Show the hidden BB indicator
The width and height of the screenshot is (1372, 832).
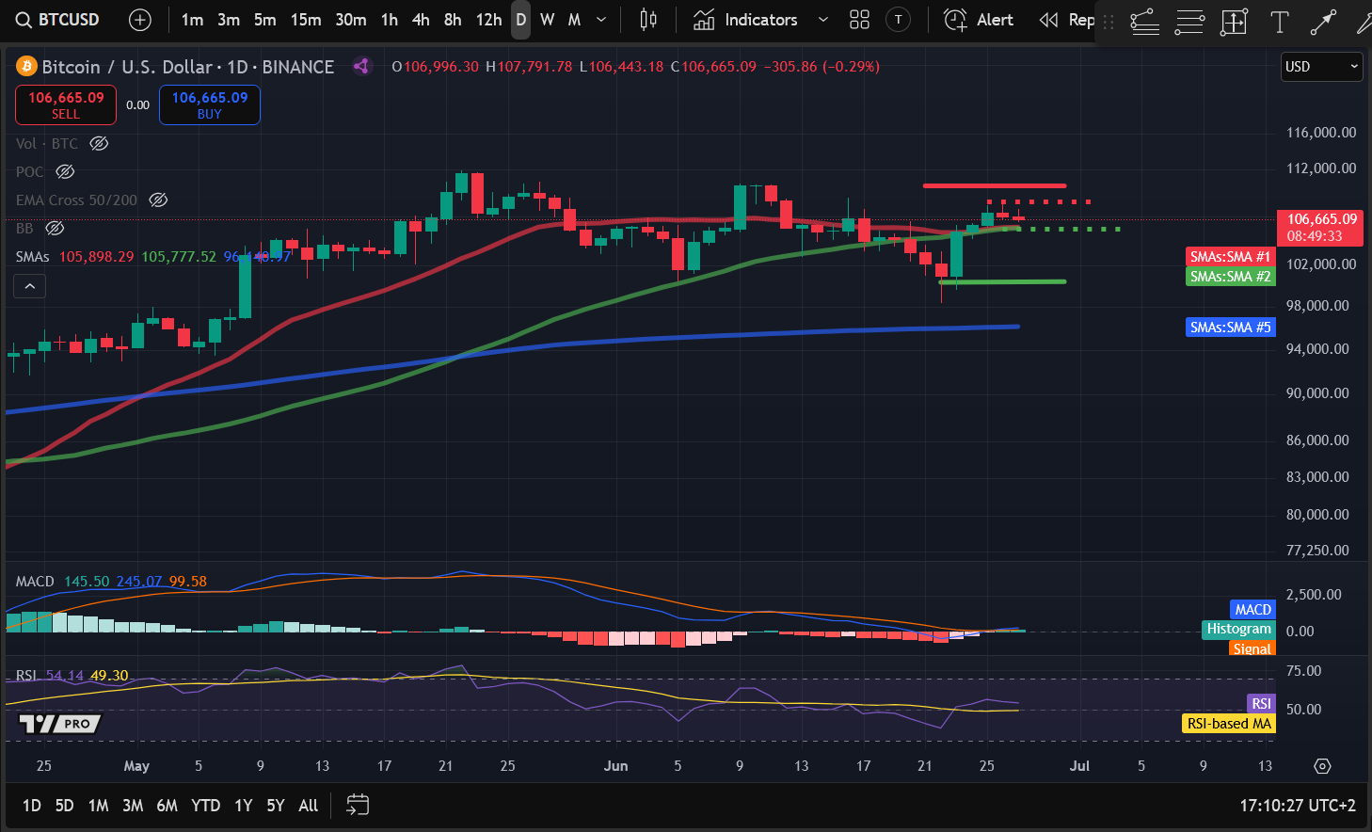(55, 228)
